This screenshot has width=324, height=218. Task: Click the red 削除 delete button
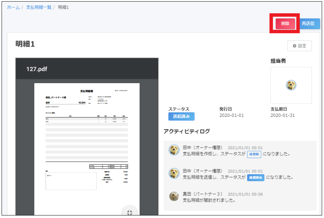point(285,23)
